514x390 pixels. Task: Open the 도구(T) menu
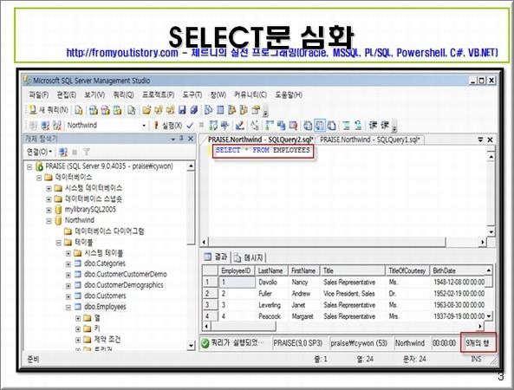pos(192,95)
